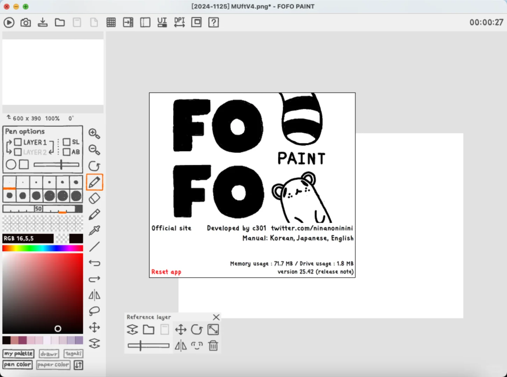The image size is (507, 377).
Task: Pick a color in the red saturation square
Action: [43, 294]
